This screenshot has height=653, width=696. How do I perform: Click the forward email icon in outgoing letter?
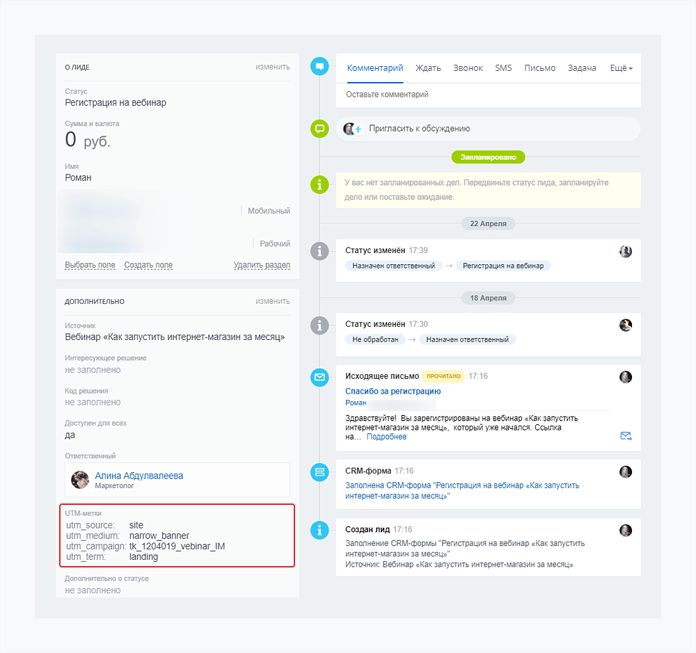click(626, 436)
